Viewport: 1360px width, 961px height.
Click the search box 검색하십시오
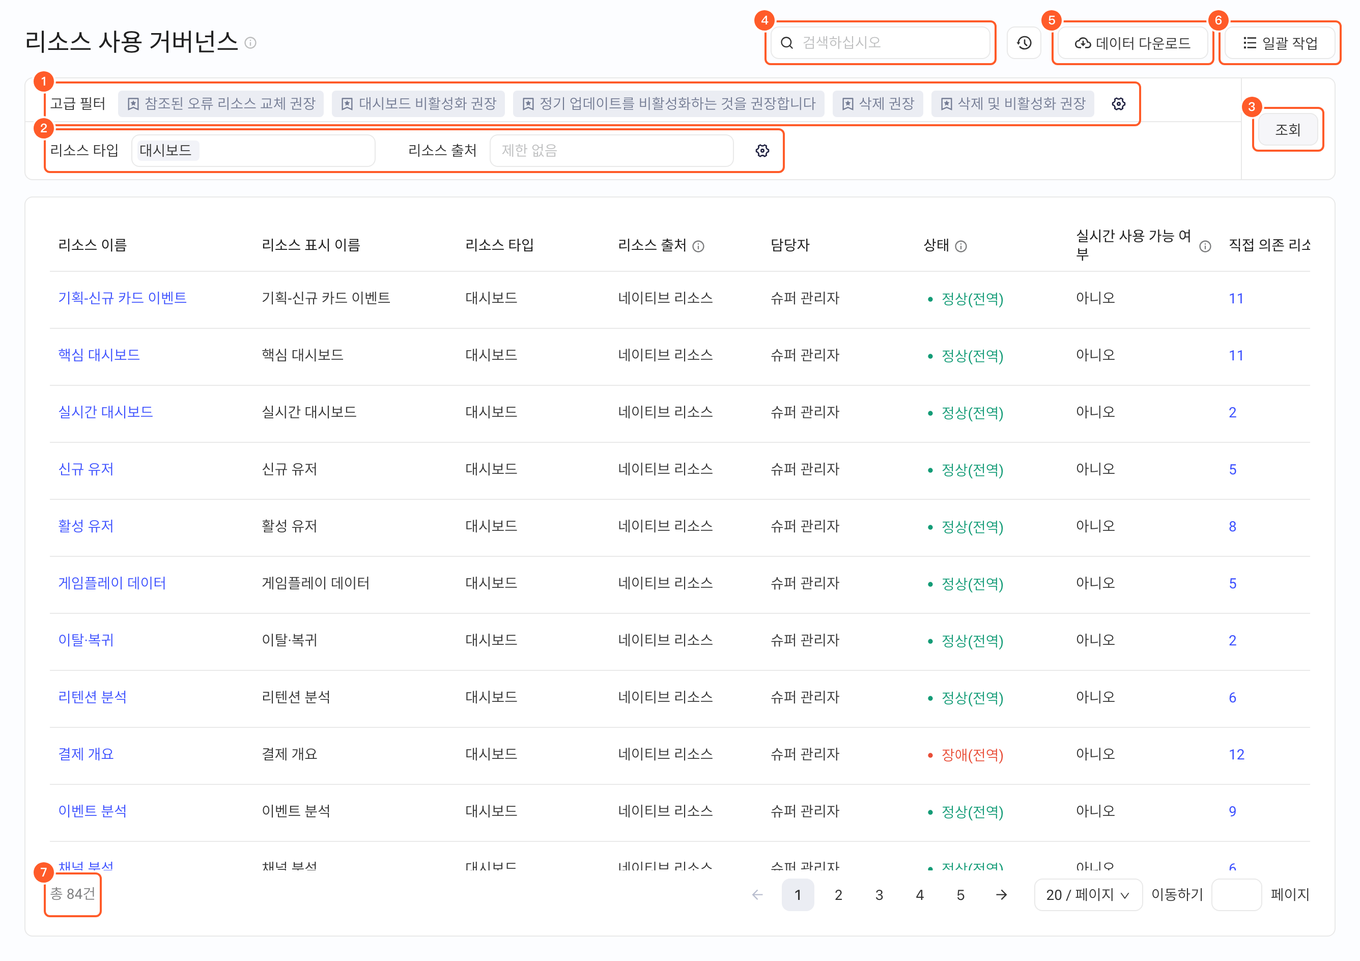[x=880, y=43]
